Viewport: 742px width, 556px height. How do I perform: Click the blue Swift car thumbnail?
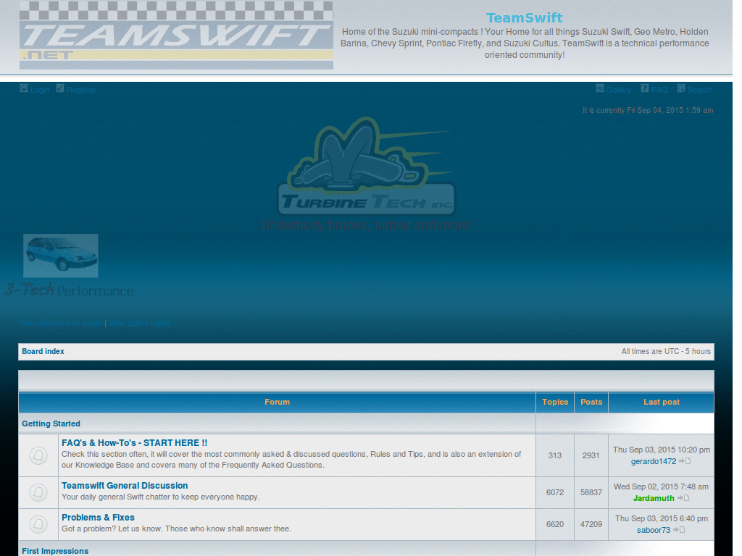61,256
